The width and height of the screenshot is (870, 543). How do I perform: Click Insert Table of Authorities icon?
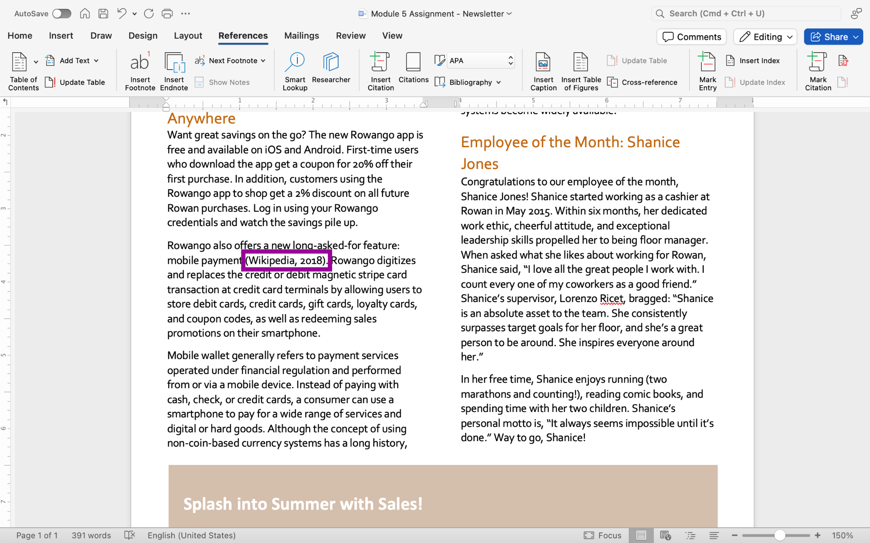tap(843, 61)
